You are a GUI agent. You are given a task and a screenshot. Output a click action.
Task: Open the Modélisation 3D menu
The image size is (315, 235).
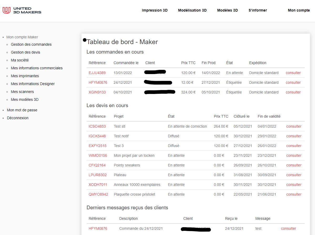pos(192,11)
